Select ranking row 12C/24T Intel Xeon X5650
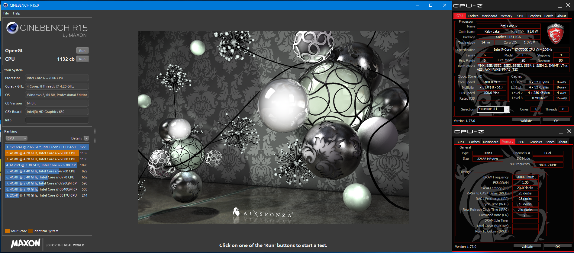The image size is (574, 253). [47, 147]
